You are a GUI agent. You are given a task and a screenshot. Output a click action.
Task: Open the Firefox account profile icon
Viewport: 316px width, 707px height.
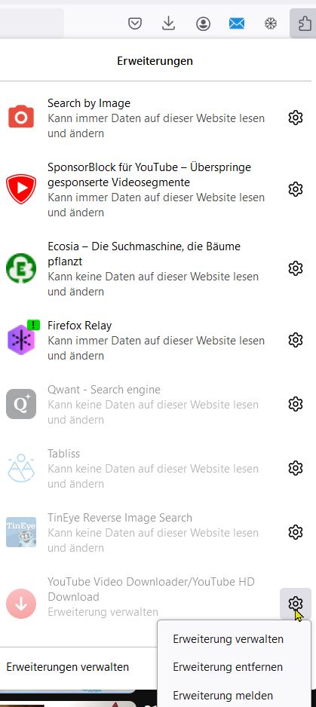click(203, 23)
